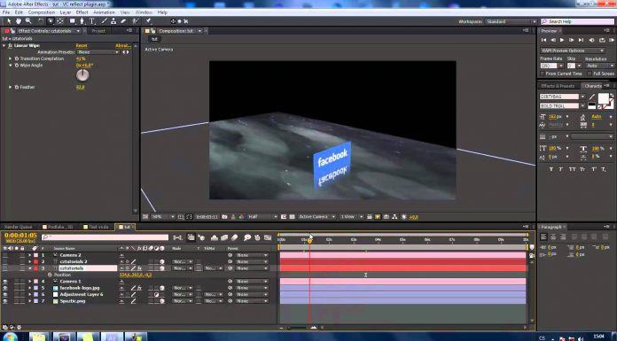Open the Layer menu
Viewport: 617px width, 341px height.
66,12
